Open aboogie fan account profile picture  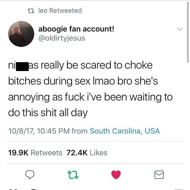click(21, 34)
